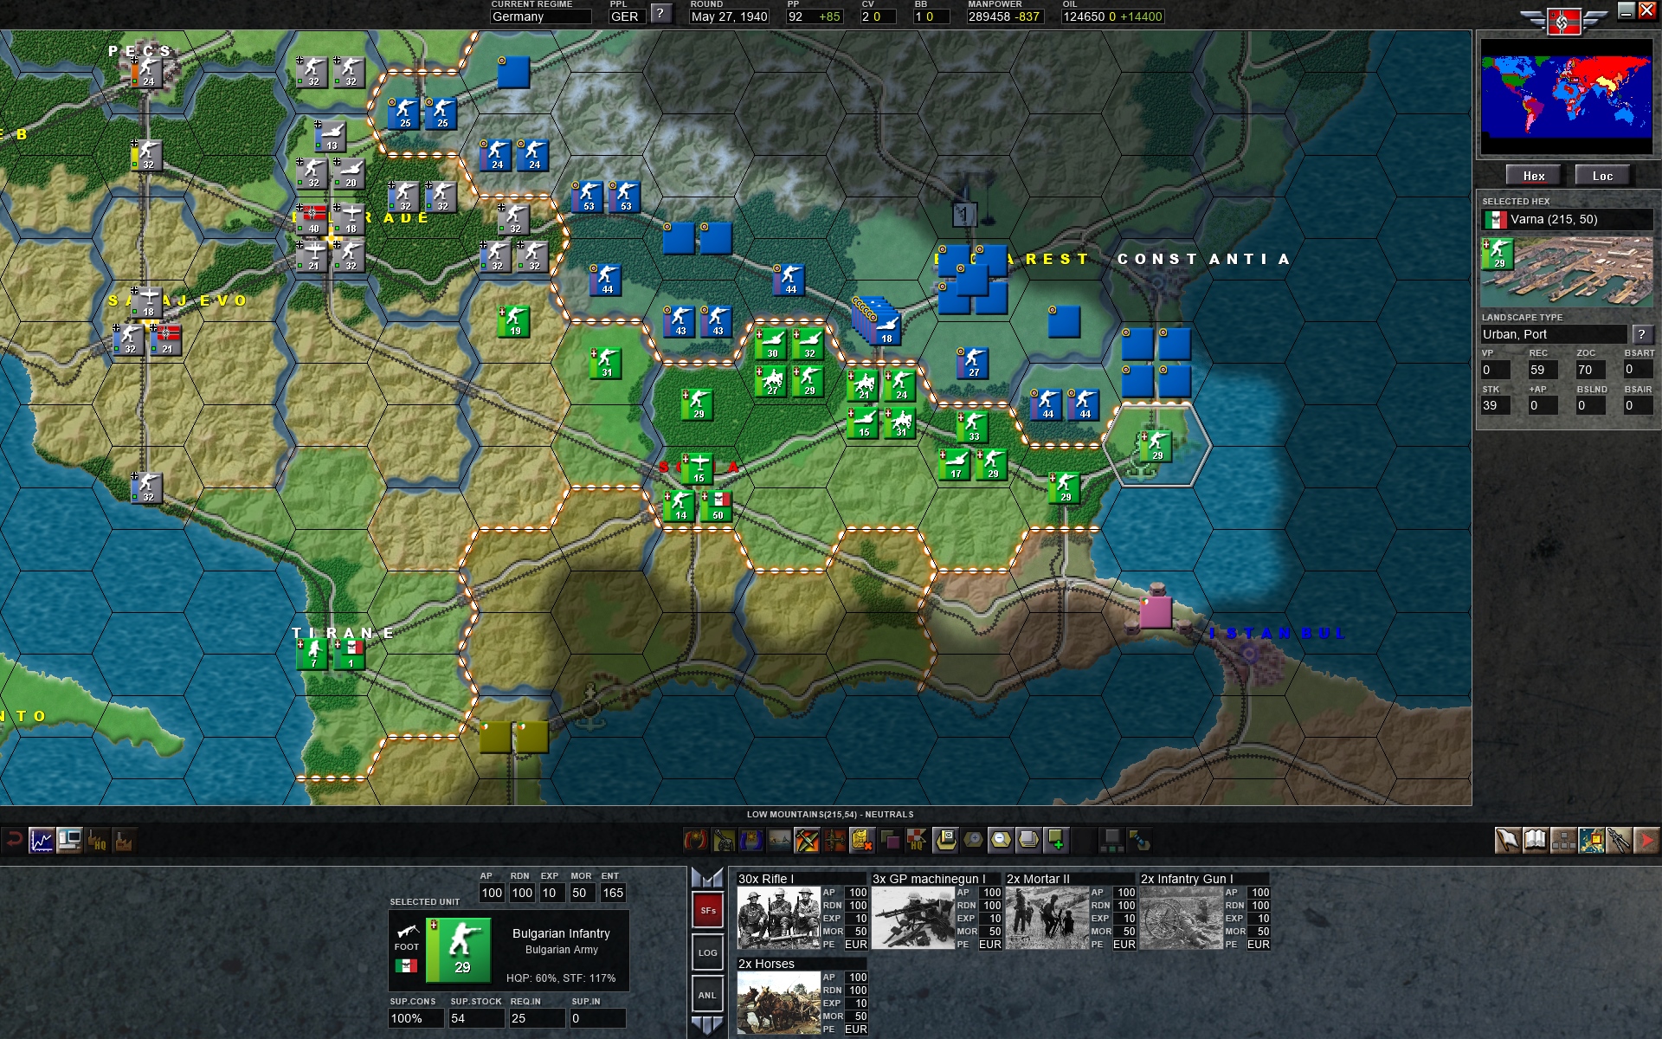Click the Loc button
Image resolution: width=1662 pixels, height=1039 pixels.
1602,176
